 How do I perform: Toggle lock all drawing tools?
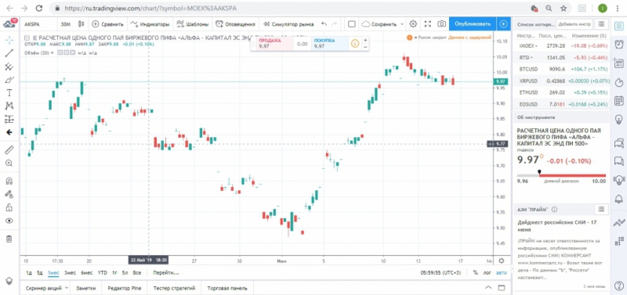(9, 207)
